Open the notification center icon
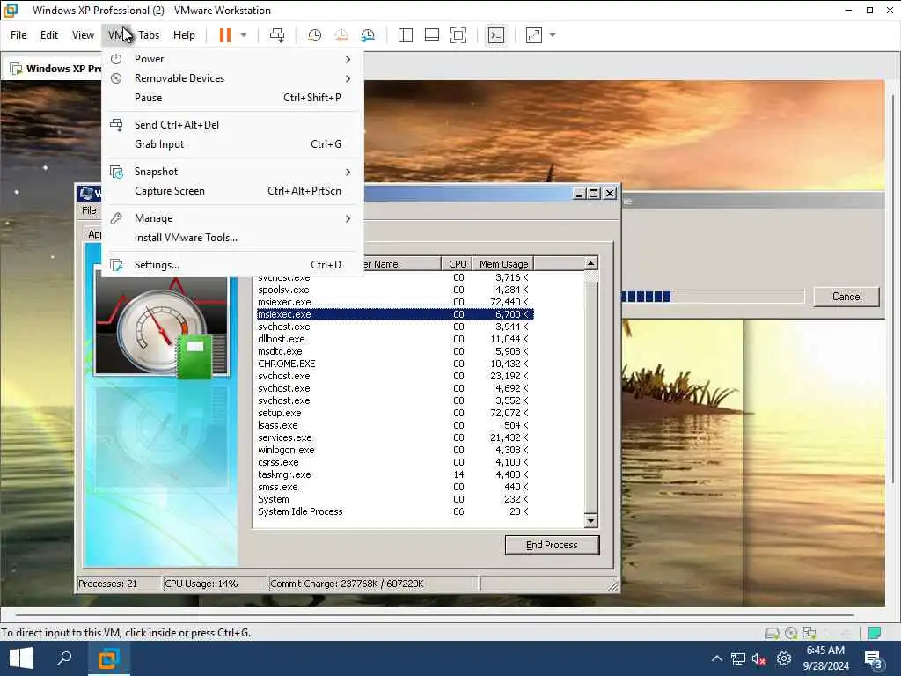 tap(874, 660)
